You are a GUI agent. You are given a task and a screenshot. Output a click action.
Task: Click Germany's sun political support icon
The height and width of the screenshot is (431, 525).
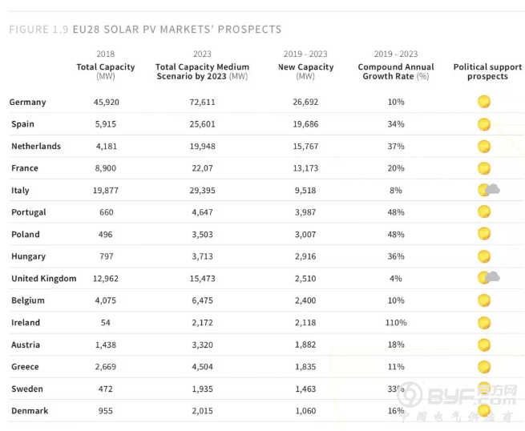[x=483, y=102]
